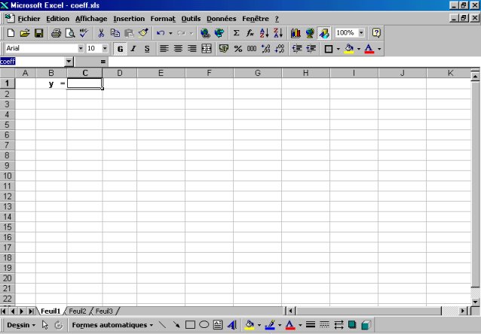Open the zoom 100% dropdown
This screenshot has height=334, width=481.
361,33
